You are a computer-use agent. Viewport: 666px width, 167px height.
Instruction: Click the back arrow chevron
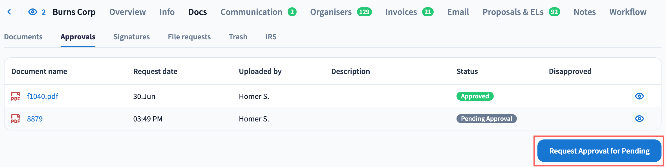click(x=9, y=12)
